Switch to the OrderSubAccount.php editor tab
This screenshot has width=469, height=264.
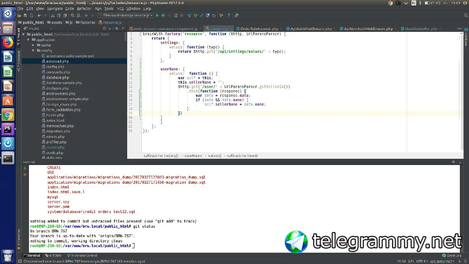(x=259, y=29)
